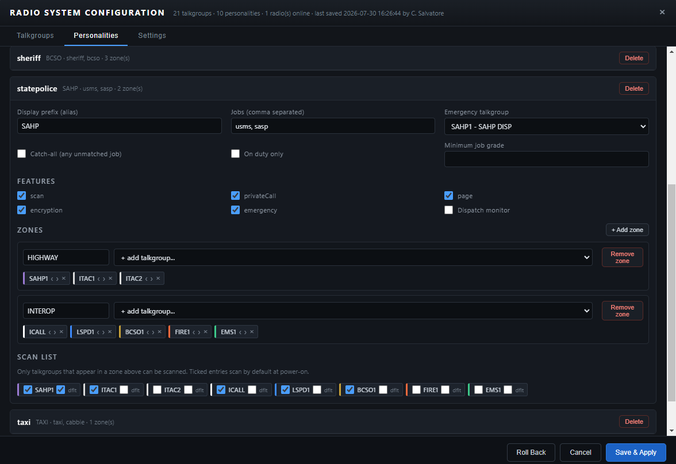Tick BCSO1 default scan checkbox

[383, 389]
